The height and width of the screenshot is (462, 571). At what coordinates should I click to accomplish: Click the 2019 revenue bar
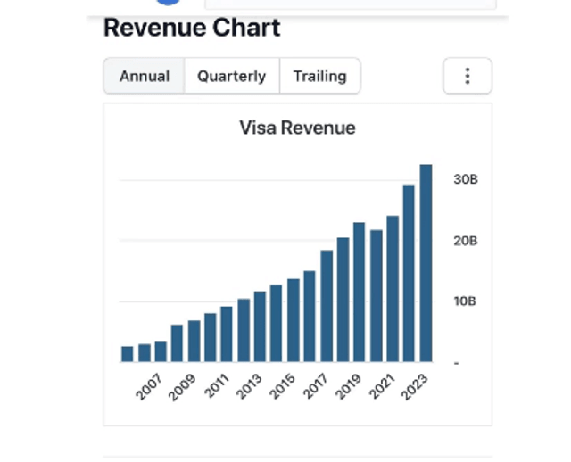[x=359, y=292]
